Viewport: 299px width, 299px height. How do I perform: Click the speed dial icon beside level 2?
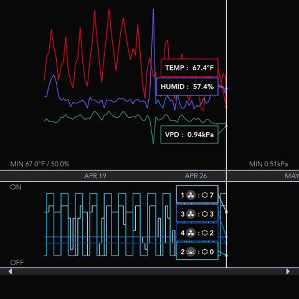coord(205,233)
